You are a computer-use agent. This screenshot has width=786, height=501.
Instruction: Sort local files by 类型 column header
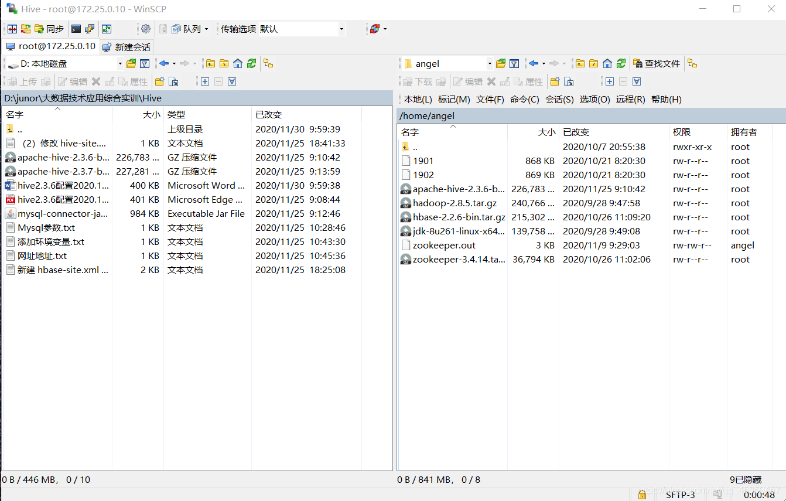pos(207,114)
